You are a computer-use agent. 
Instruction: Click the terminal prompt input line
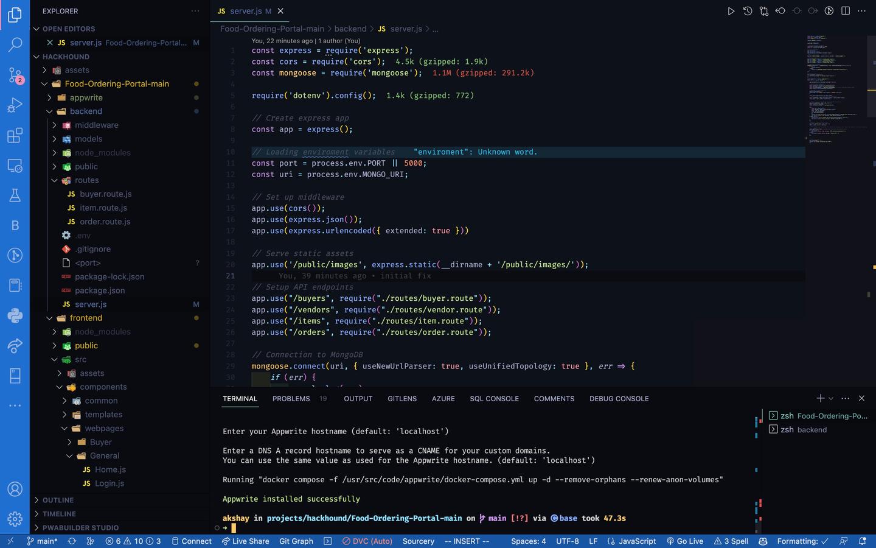[x=487, y=528]
